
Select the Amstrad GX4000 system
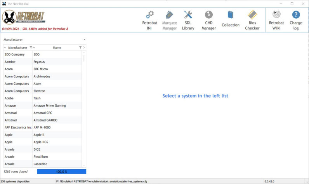pyautogui.click(x=57, y=120)
